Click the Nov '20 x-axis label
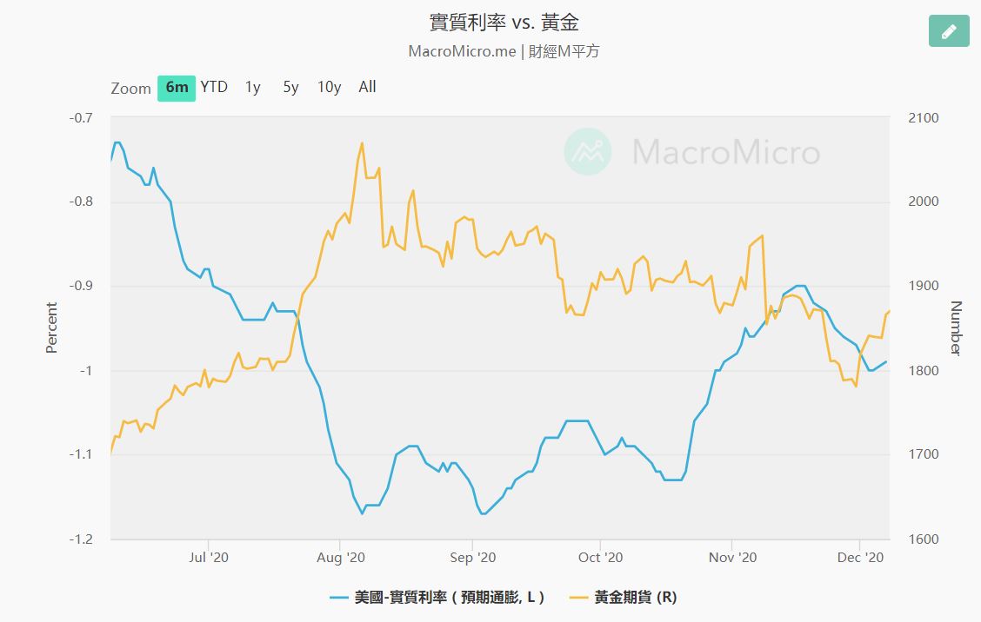The image size is (981, 622). 732,557
